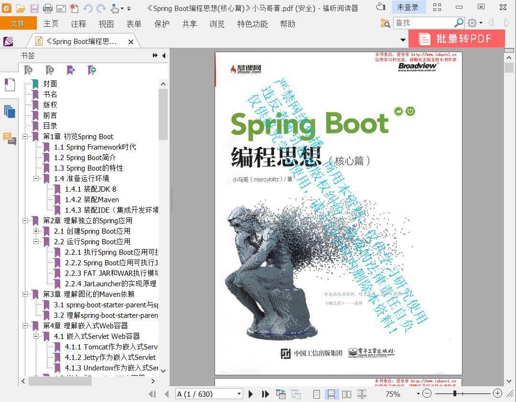
Task: Open the page number dropdown arrow
Action: 239,394
